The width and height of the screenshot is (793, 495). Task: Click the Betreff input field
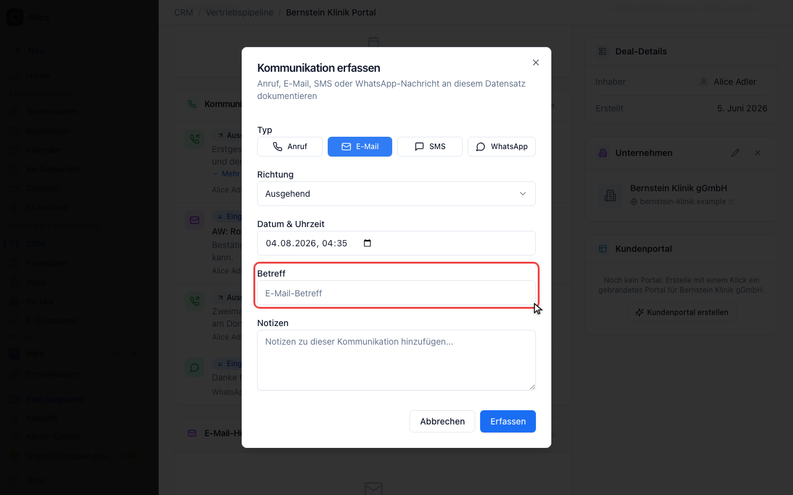pos(396,293)
